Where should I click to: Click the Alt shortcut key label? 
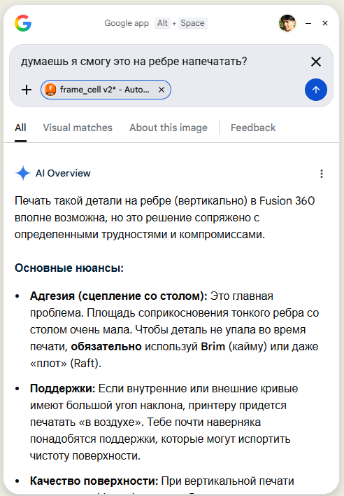(162, 23)
